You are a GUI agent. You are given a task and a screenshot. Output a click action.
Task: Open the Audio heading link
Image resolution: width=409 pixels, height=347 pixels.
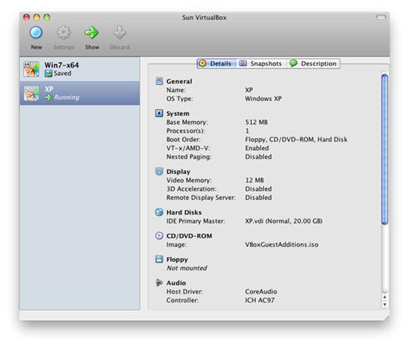[x=176, y=283]
